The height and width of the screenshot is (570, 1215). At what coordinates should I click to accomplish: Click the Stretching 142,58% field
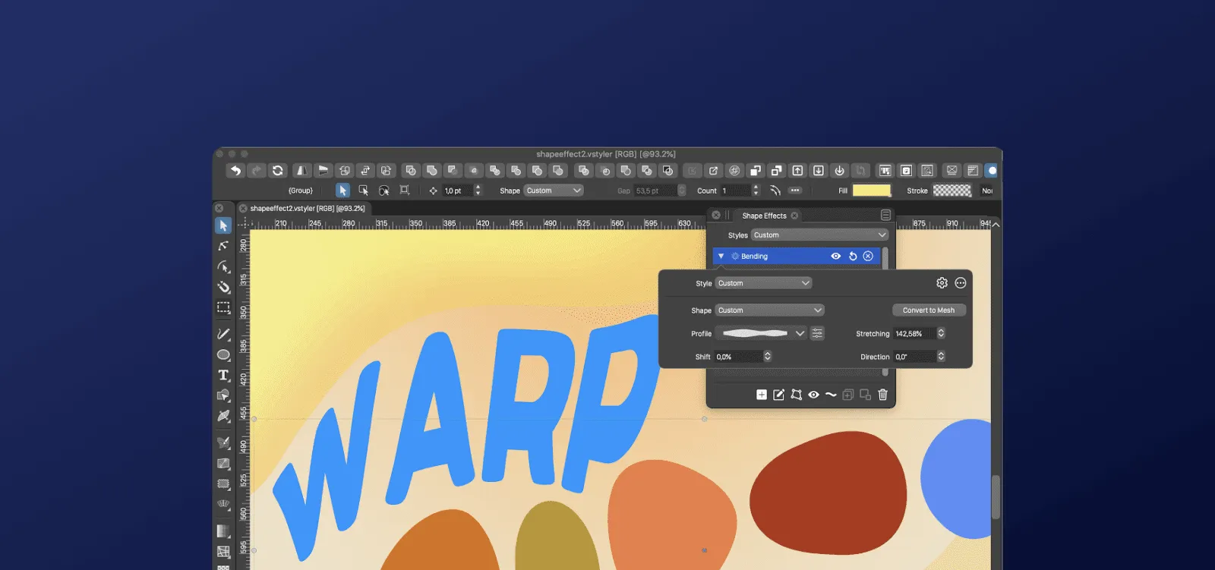[914, 333]
